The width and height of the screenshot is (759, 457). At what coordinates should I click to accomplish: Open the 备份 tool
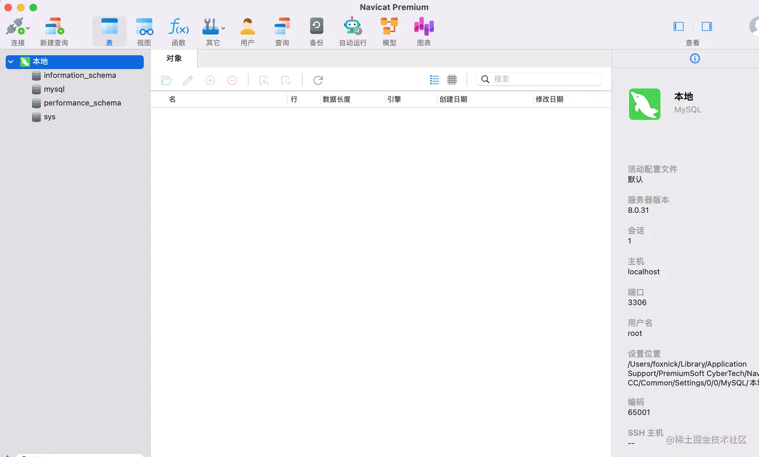click(317, 30)
